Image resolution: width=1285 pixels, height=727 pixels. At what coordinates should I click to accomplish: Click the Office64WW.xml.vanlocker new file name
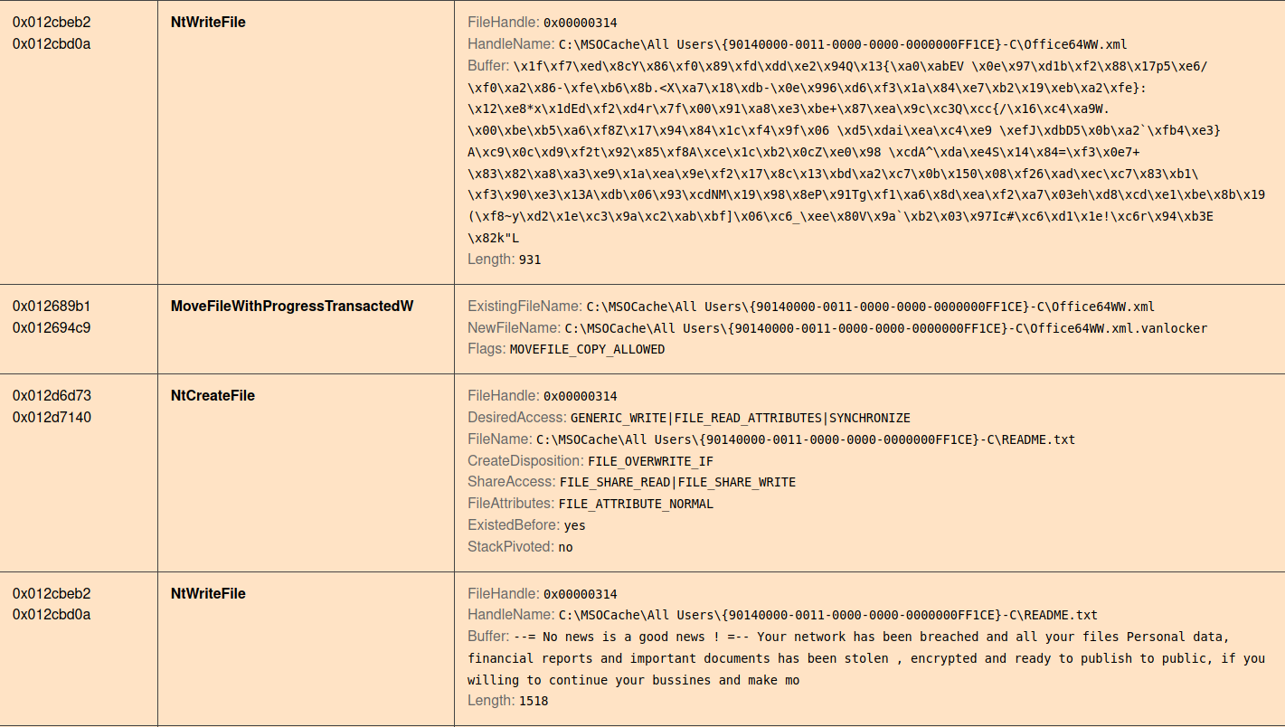click(x=886, y=328)
